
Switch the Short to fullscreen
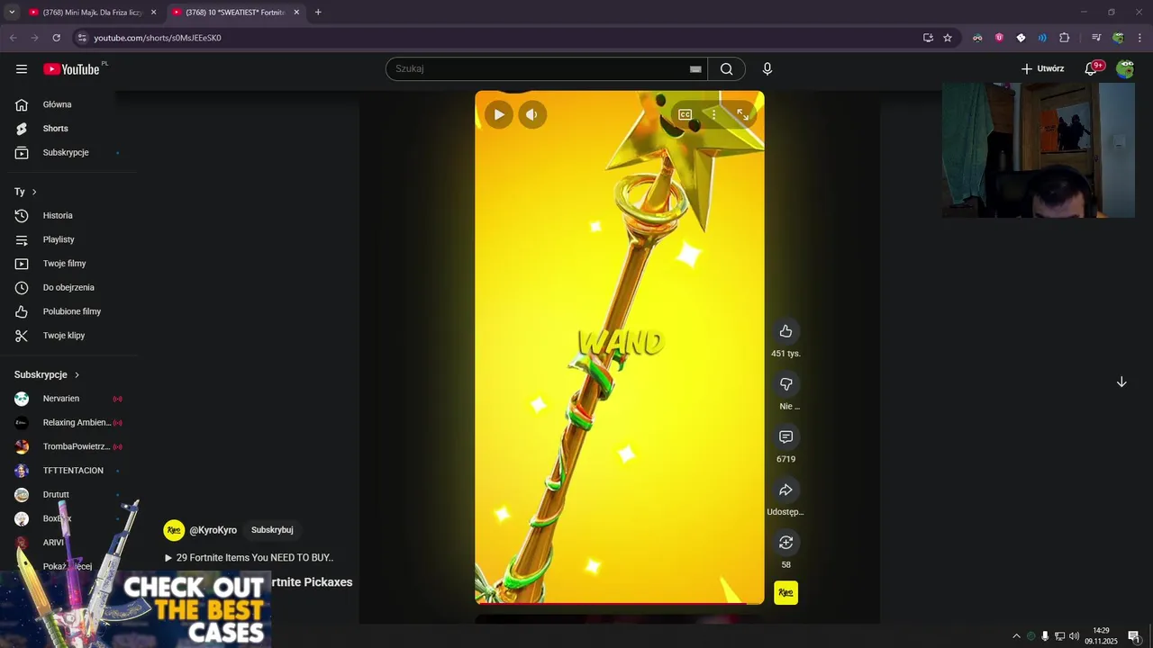pos(742,114)
